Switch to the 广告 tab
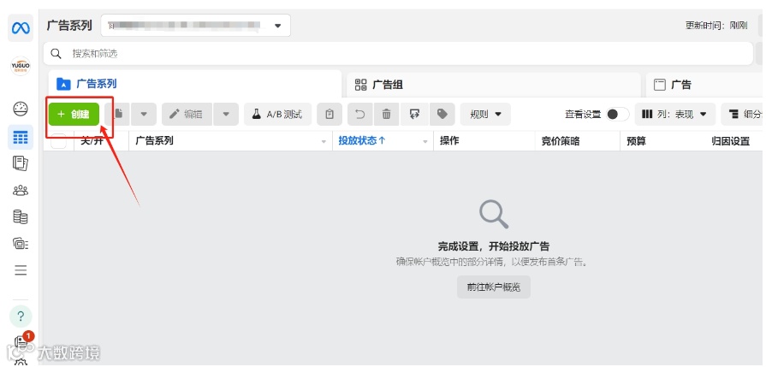Image resolution: width=766 pixels, height=367 pixels. point(705,85)
